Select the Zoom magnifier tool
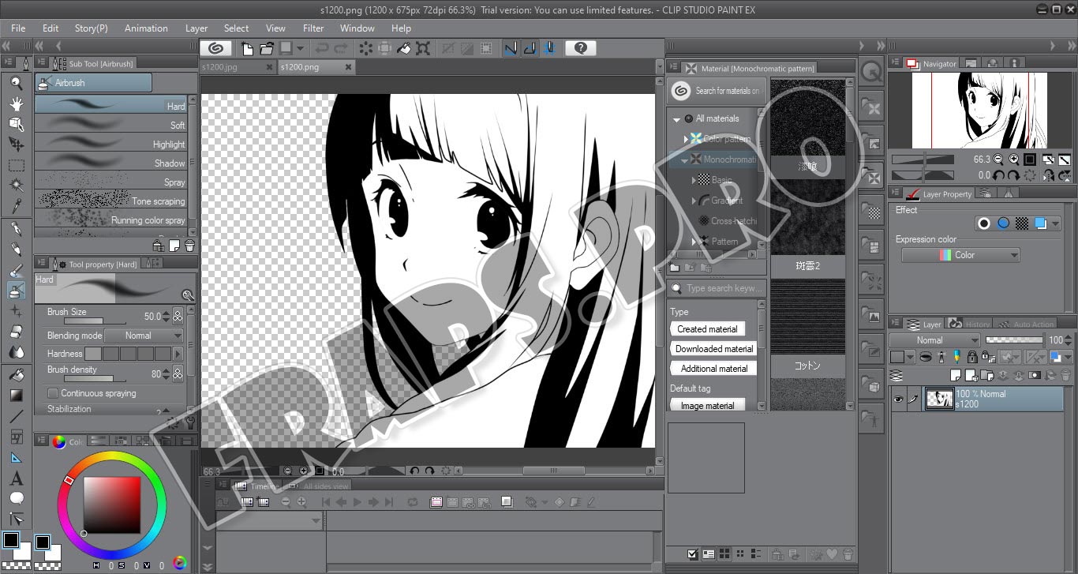 pos(16,82)
